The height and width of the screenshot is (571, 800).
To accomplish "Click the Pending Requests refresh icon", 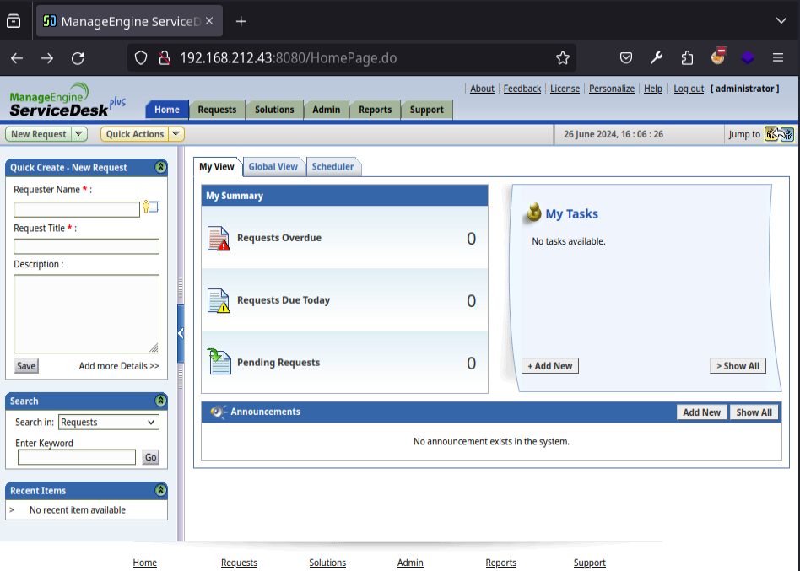I will [x=218, y=362].
